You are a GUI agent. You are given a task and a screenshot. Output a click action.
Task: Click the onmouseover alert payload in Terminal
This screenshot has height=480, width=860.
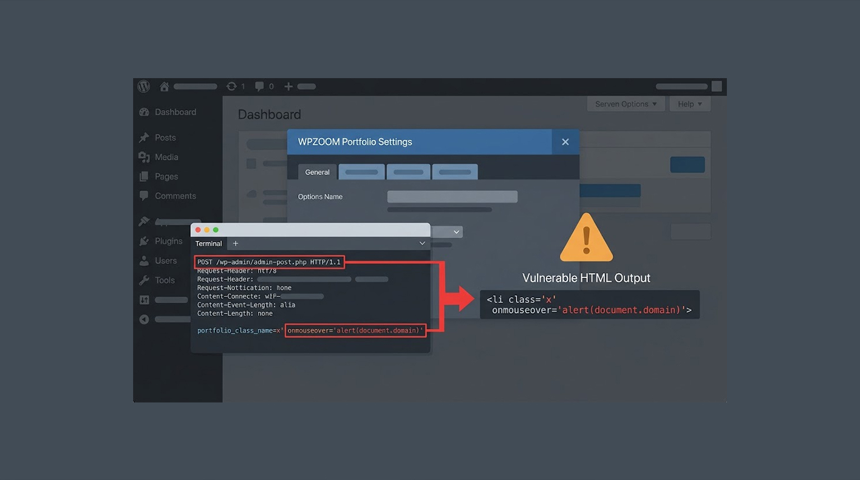click(x=356, y=330)
